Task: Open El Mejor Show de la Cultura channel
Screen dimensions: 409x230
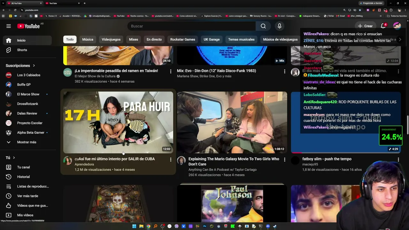Action: [95, 76]
